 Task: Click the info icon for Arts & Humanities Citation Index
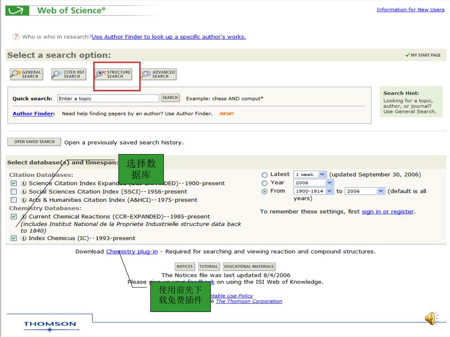coord(24,200)
